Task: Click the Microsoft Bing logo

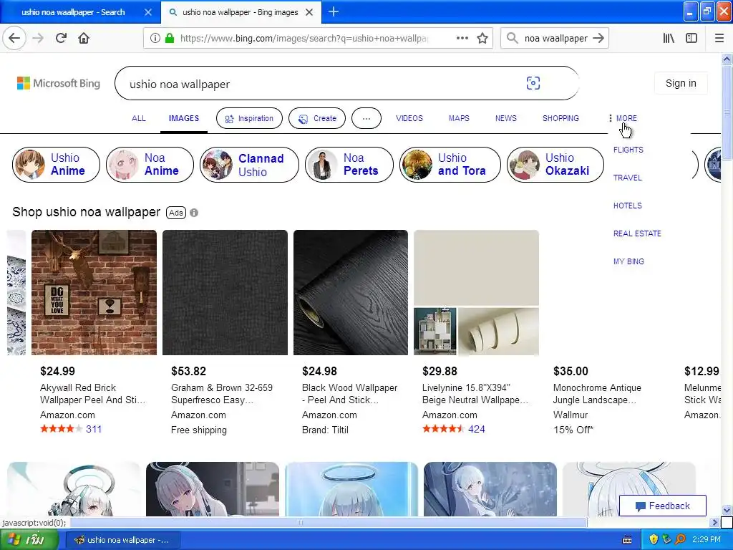Action: pyautogui.click(x=59, y=83)
